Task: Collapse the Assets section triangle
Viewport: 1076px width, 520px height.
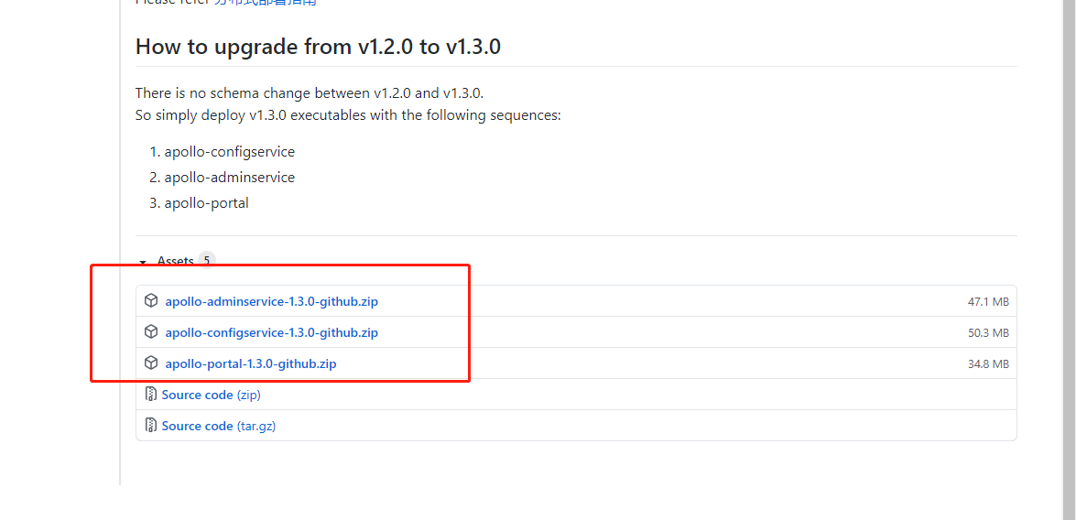Action: [143, 262]
